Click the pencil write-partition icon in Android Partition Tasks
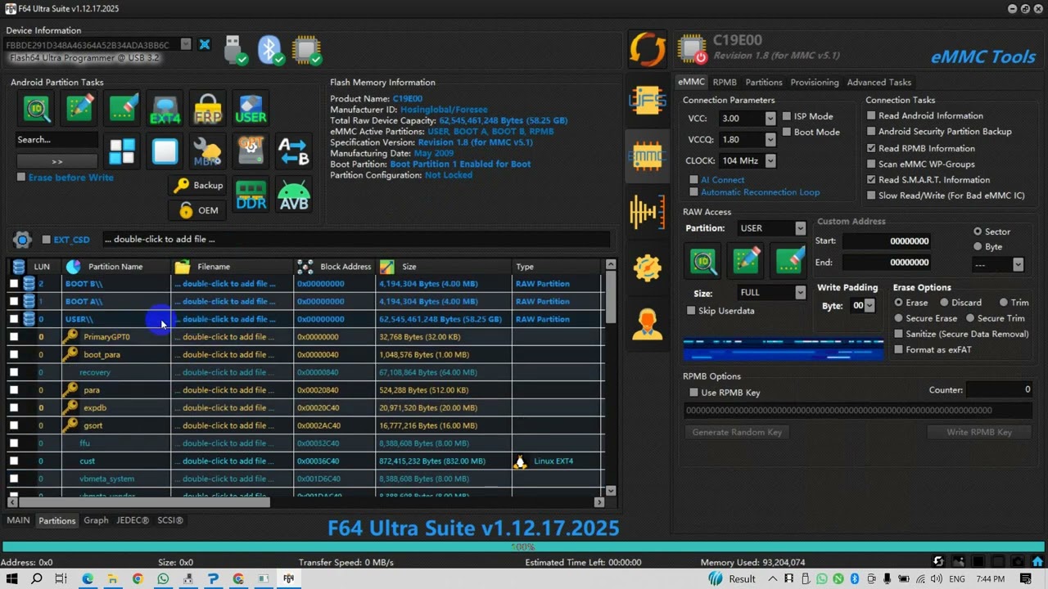Screen dimensions: 1048x589 coord(79,109)
